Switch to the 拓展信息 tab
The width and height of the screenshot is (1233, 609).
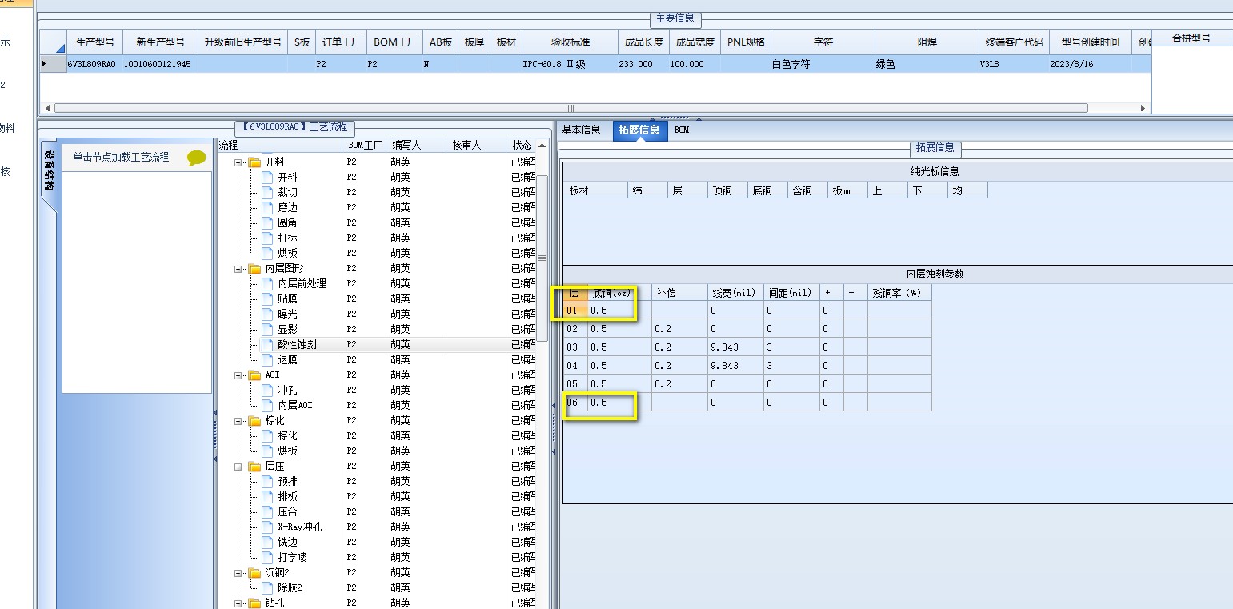pos(639,130)
